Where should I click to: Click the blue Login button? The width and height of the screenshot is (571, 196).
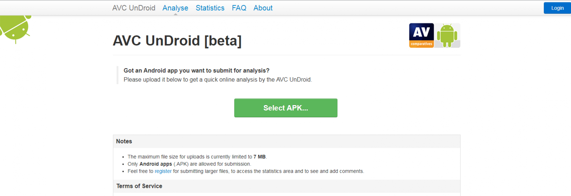[x=557, y=8]
